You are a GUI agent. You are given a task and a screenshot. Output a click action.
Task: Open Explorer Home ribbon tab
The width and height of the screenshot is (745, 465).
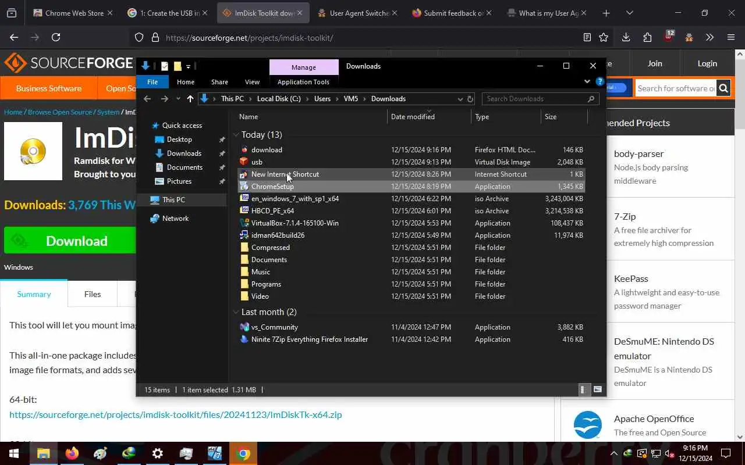pos(186,82)
